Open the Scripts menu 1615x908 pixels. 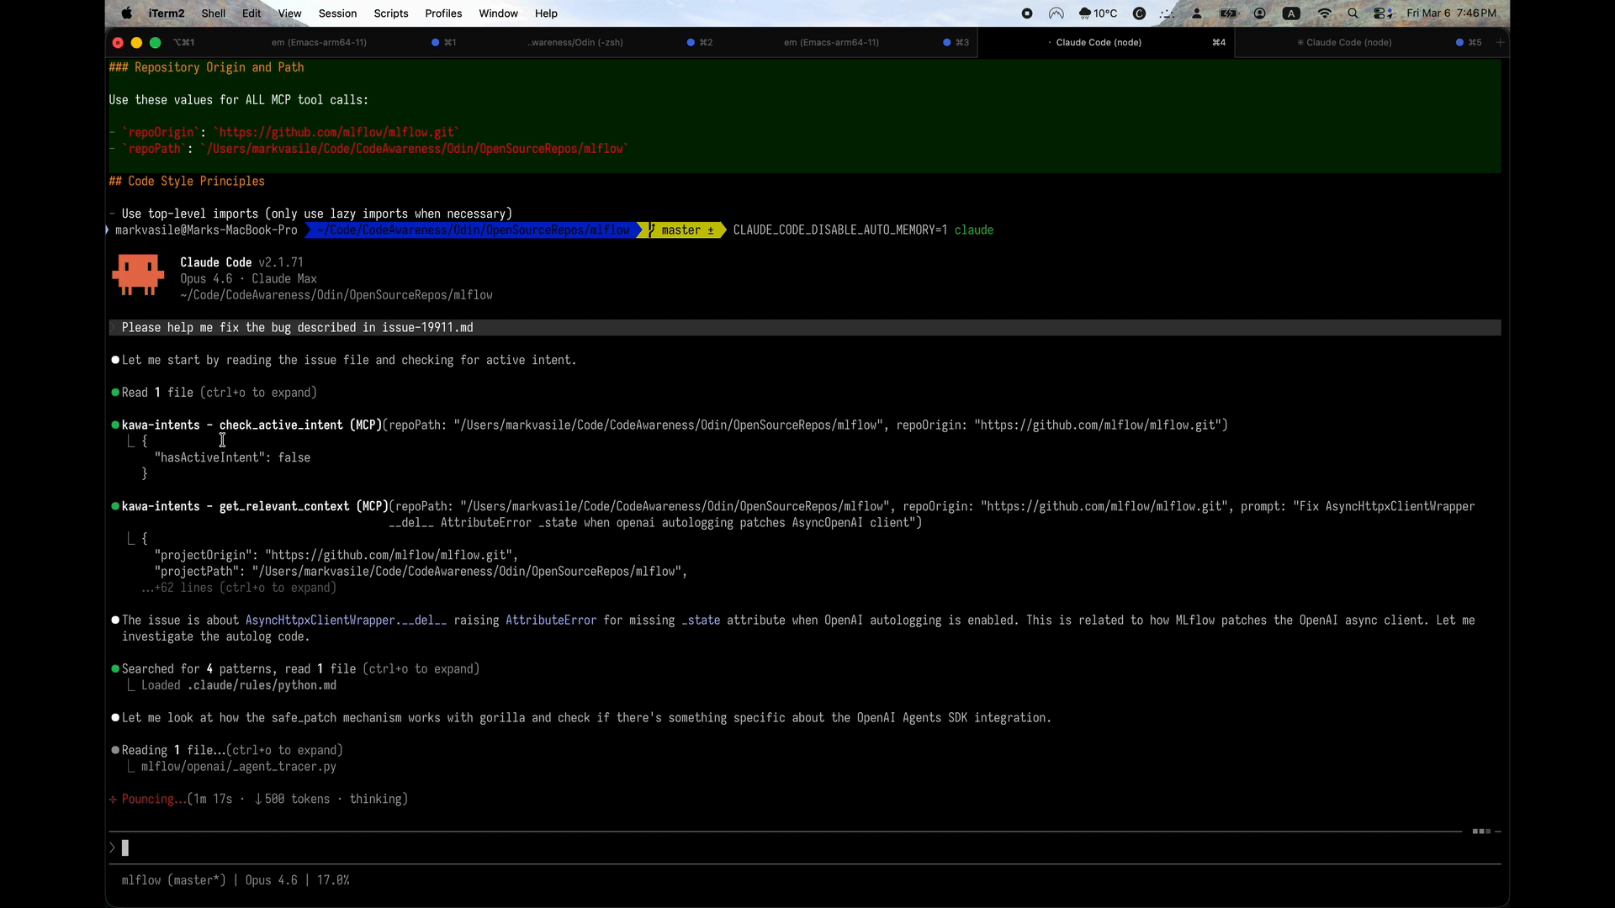point(391,13)
